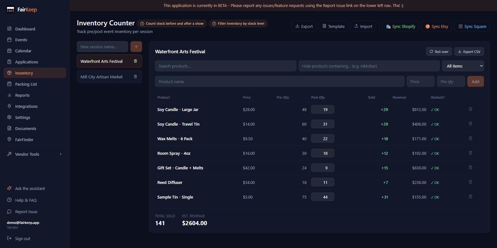Edit Post-Qty for Reed Diffuser
Viewport: 497px width, 248px height.
coord(323,182)
